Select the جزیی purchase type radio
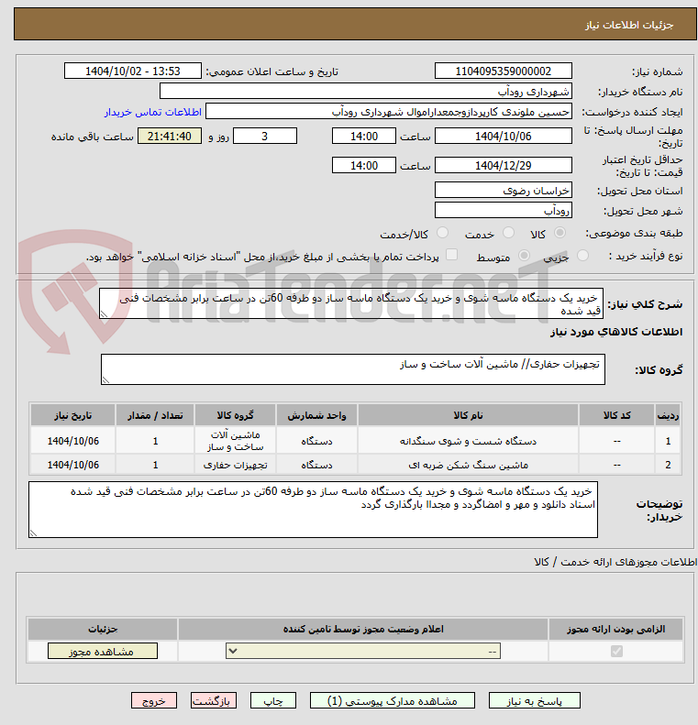The image size is (698, 725). click(582, 255)
